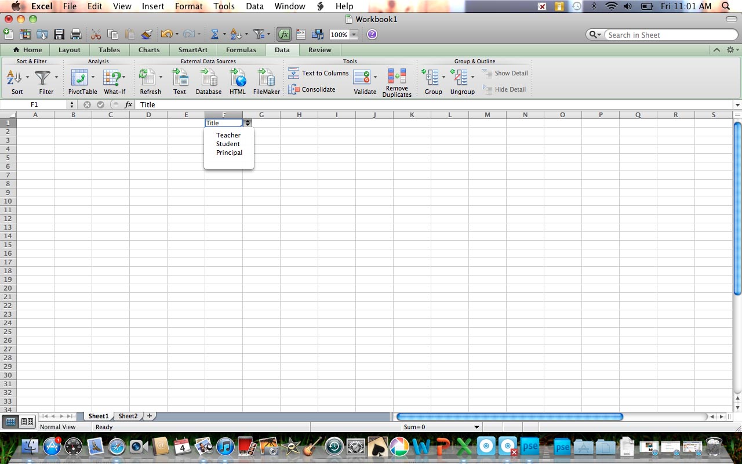The height and width of the screenshot is (464, 742).
Task: Open the zoom percentage dropdown
Action: [354, 35]
